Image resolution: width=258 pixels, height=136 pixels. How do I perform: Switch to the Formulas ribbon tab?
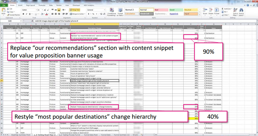42,5
